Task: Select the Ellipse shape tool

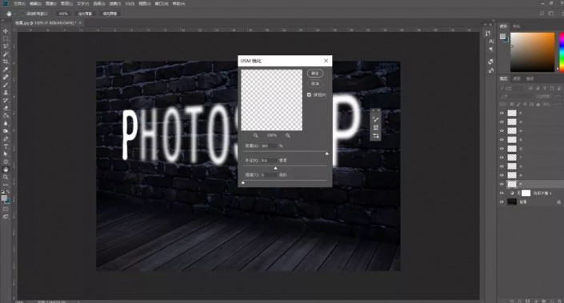Action: (x=6, y=161)
